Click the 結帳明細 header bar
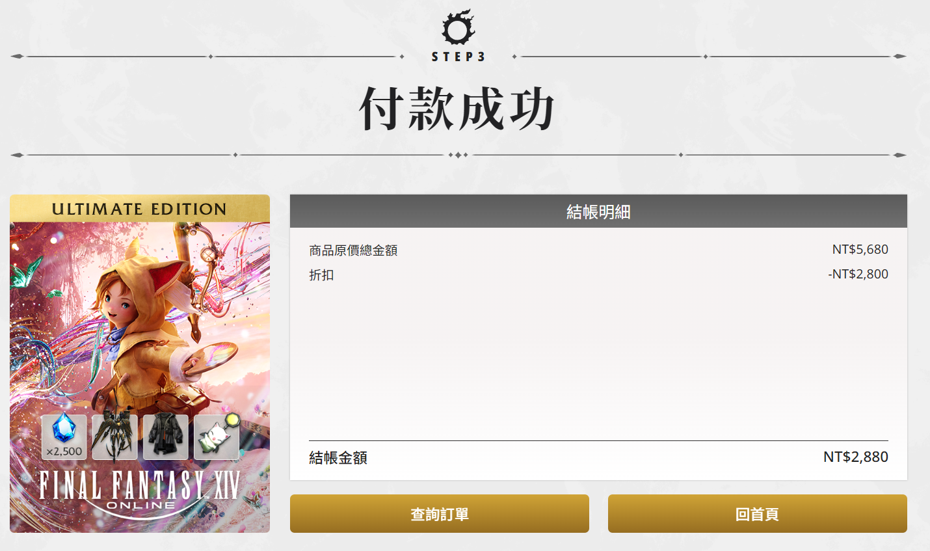The width and height of the screenshot is (930, 551). (598, 211)
